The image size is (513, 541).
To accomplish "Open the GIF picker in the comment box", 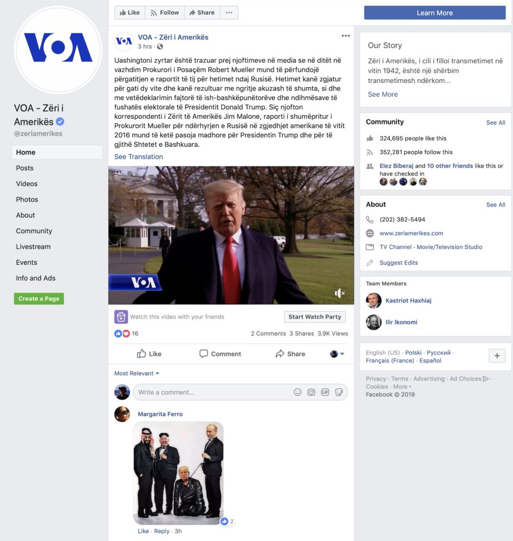I will tap(325, 392).
